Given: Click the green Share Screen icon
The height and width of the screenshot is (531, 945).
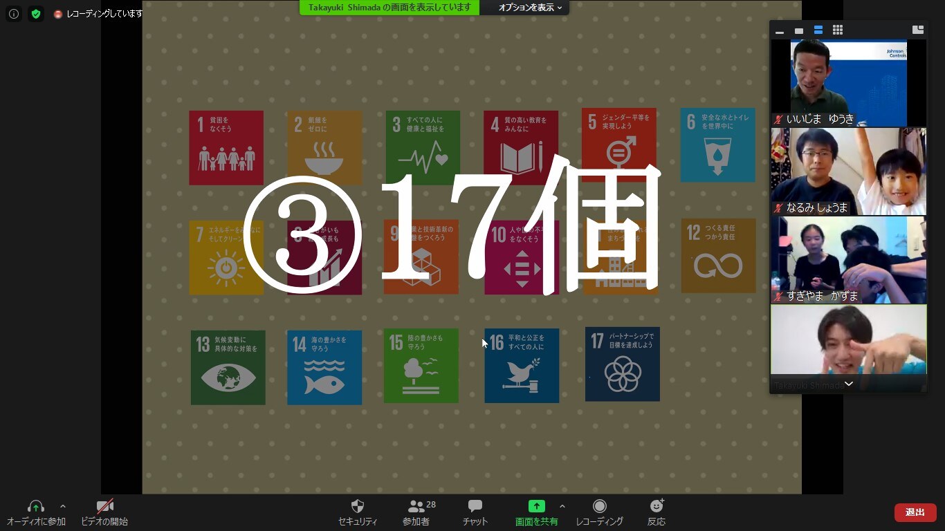Looking at the screenshot, I should (536, 507).
